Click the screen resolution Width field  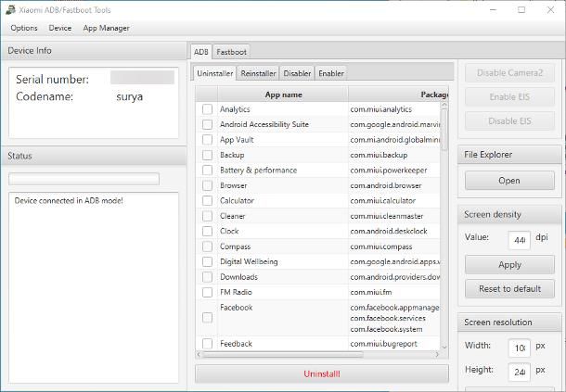520,348
